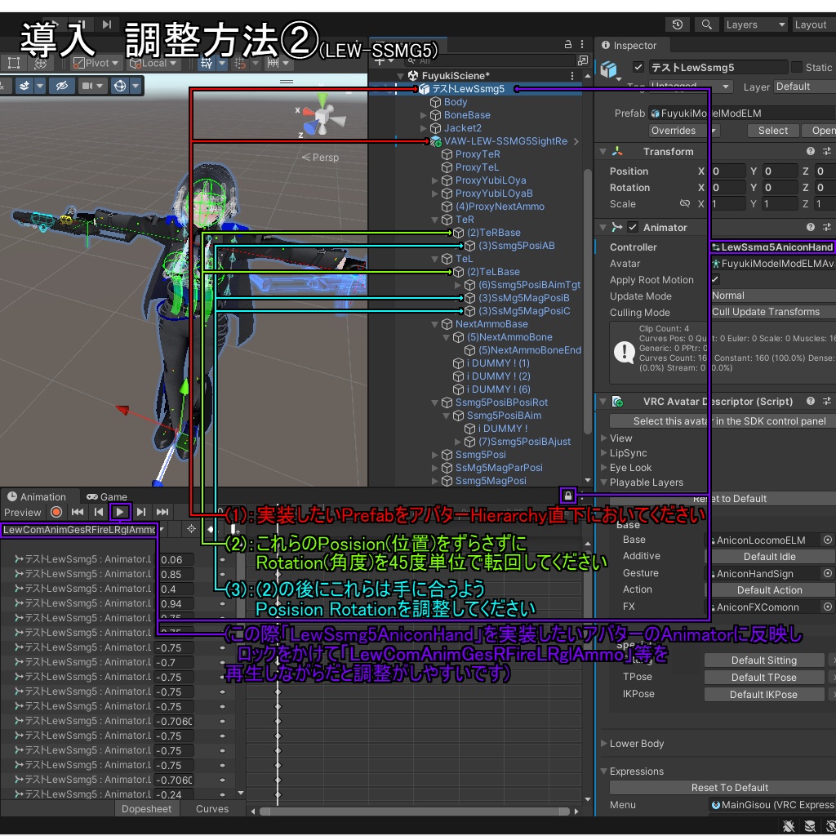Click the Default Idle button
This screenshot has width=836, height=836.
[769, 556]
